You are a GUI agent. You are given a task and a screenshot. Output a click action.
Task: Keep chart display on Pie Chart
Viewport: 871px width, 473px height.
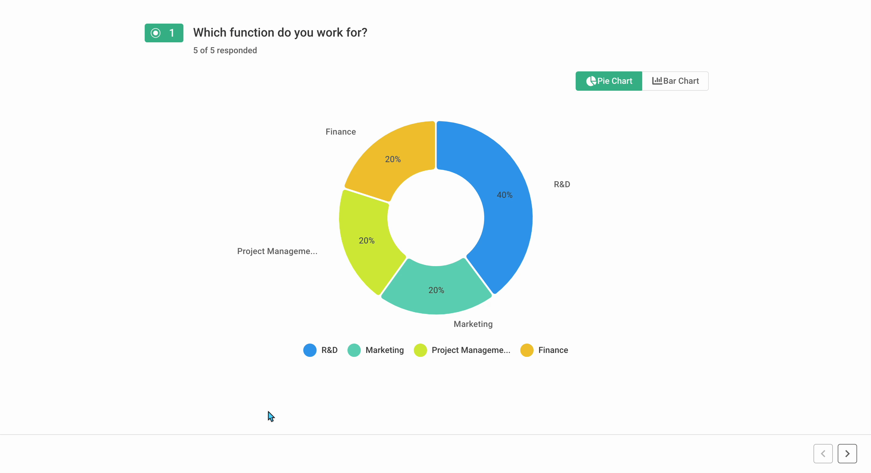pyautogui.click(x=609, y=81)
